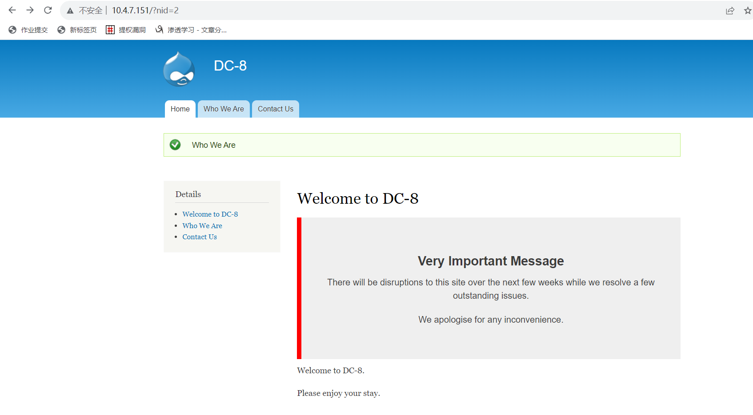The height and width of the screenshot is (415, 753).
Task: Click the green checkmark status icon
Action: pyautogui.click(x=175, y=145)
